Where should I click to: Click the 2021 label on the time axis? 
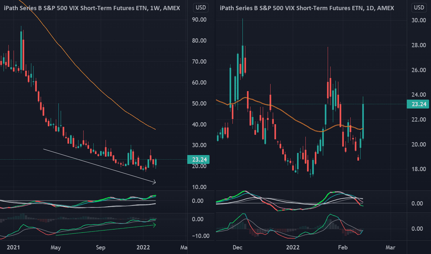13,248
